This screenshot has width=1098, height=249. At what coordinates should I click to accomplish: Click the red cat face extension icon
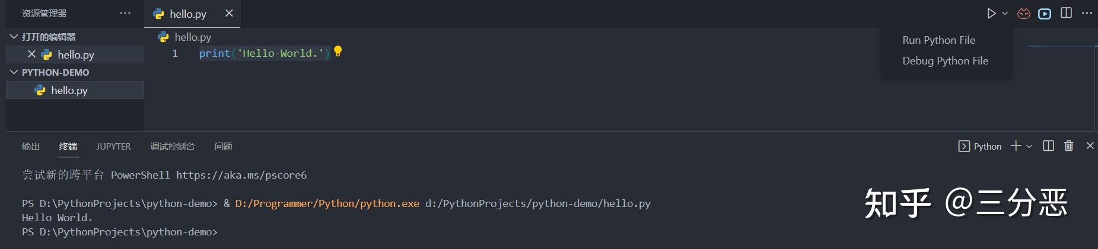tap(1024, 13)
